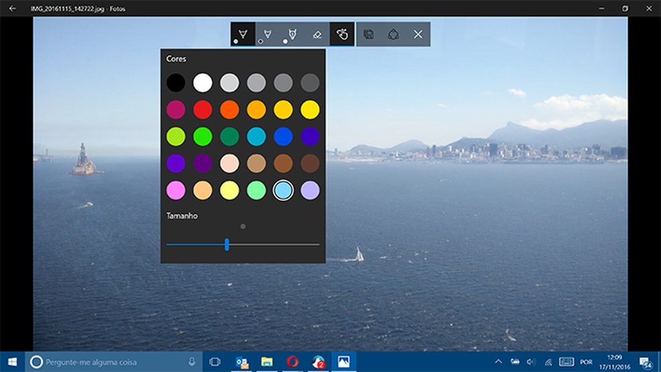Screen dimensions: 661x372
Task: Select the teal cyan swatch
Action: (x=257, y=136)
